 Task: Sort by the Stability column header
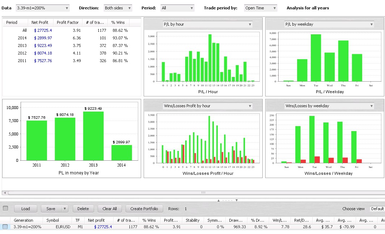coord(193,220)
